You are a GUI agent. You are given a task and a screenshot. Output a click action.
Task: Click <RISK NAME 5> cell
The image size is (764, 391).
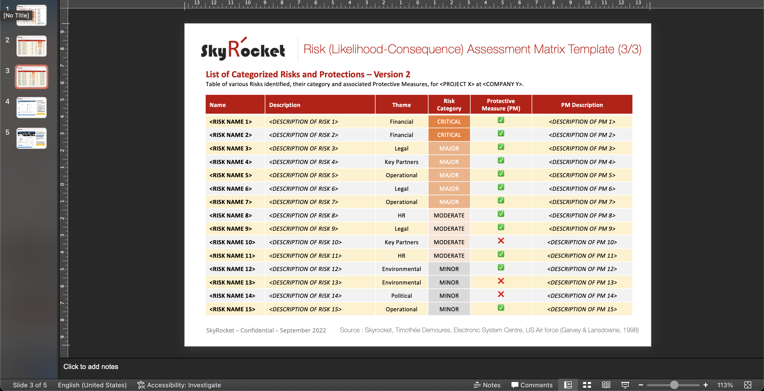tap(235, 175)
